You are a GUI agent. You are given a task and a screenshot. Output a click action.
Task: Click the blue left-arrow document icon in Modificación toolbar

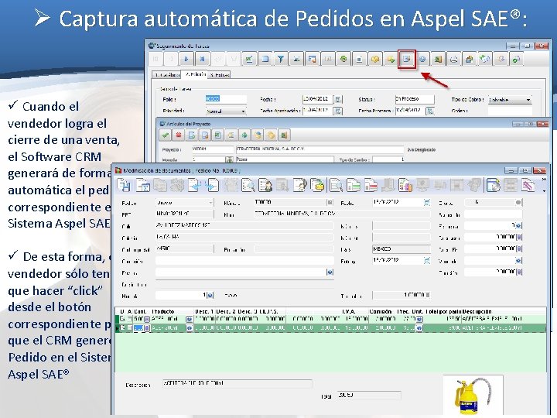tap(195, 185)
